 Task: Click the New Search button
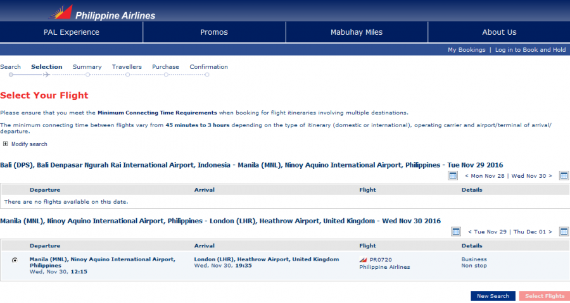[493, 296]
